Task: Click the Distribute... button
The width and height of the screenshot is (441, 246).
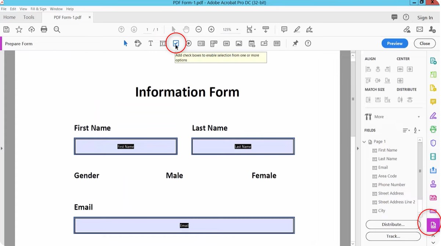Action: point(393,224)
